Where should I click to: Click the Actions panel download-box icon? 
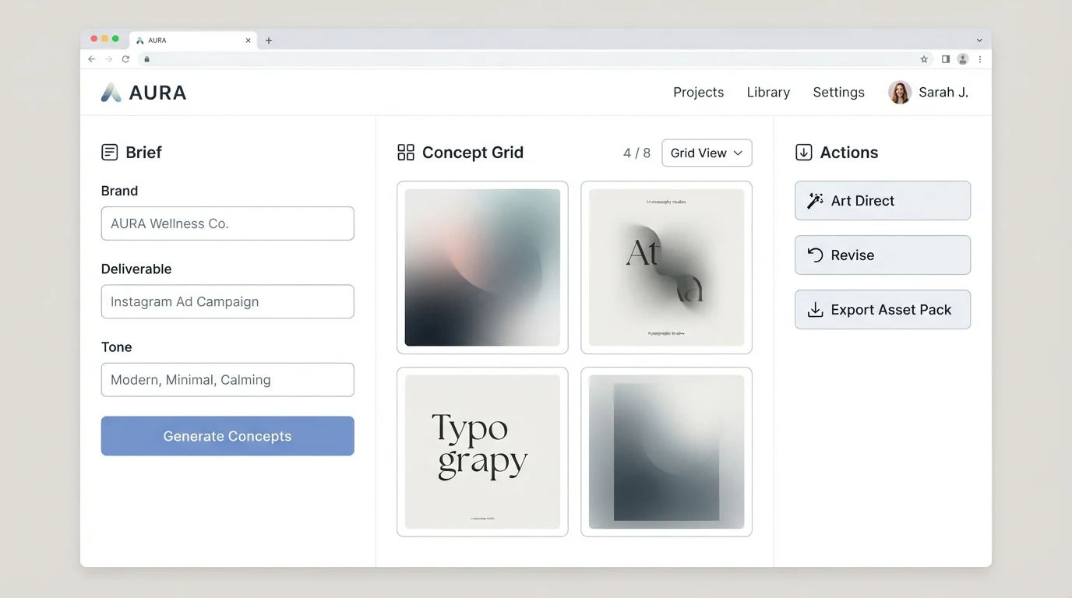(x=803, y=153)
